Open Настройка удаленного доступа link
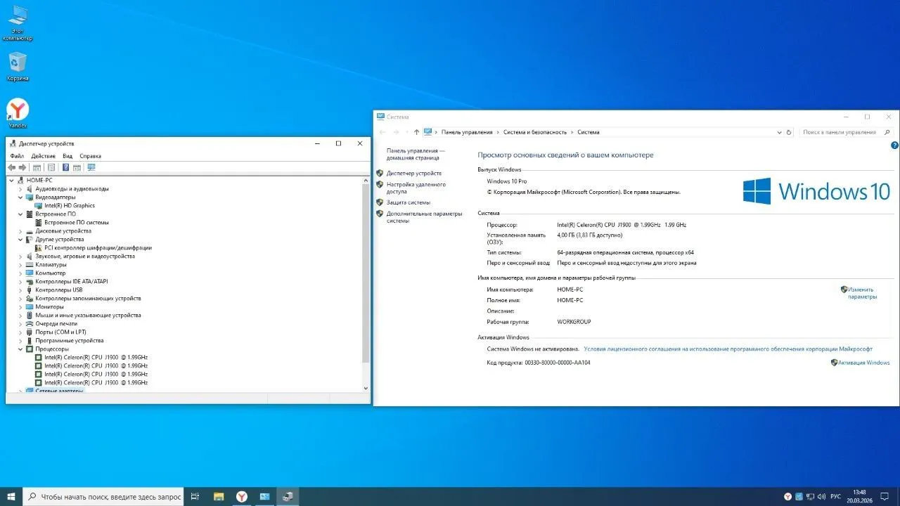 tap(416, 188)
